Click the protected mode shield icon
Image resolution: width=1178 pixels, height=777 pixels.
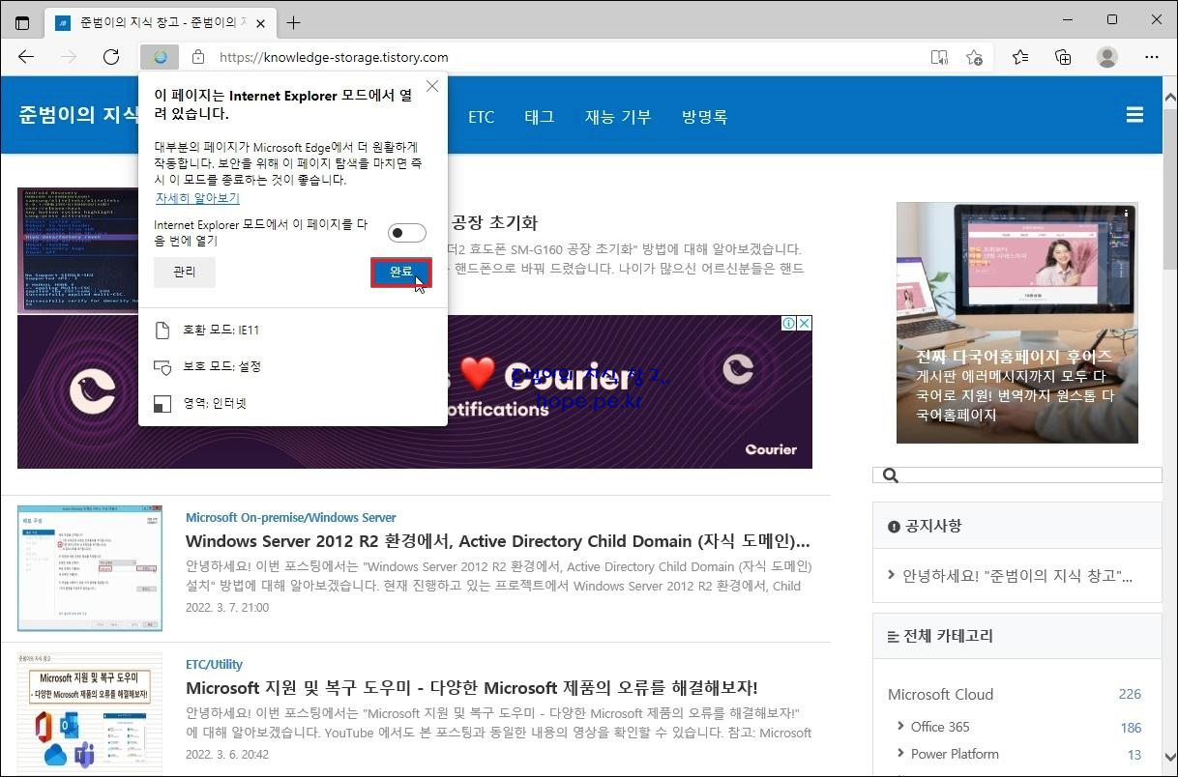(162, 367)
